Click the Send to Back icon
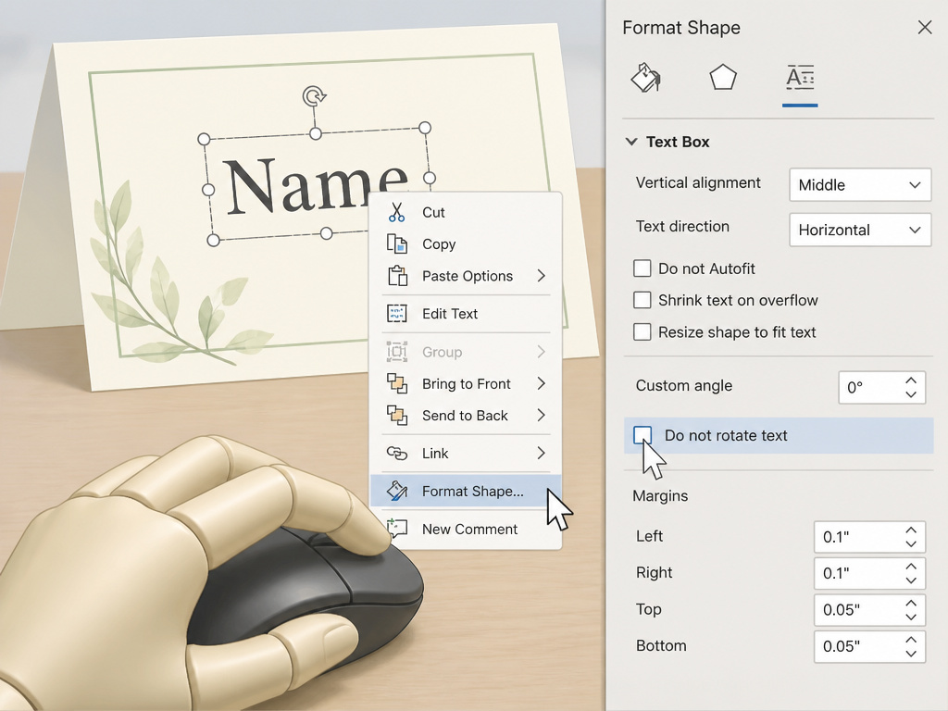 [x=396, y=415]
